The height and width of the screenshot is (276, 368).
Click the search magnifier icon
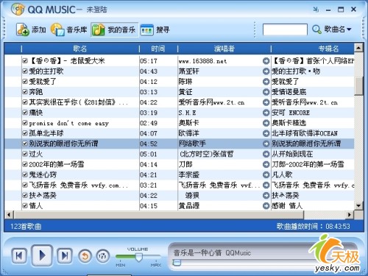316,29
